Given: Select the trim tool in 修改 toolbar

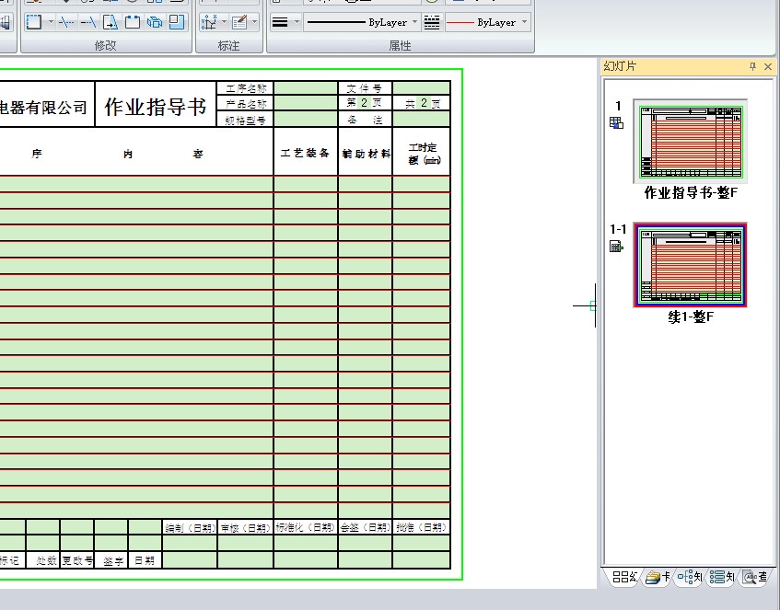Looking at the screenshot, I should [x=67, y=22].
